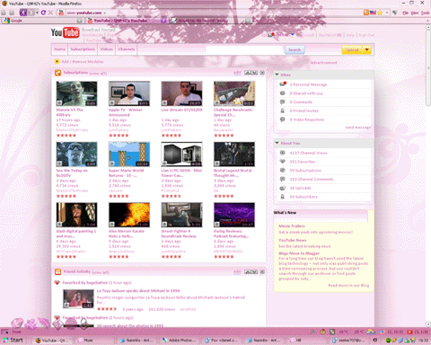Close the Friend Activity module
The image size is (431, 345).
coord(262,272)
